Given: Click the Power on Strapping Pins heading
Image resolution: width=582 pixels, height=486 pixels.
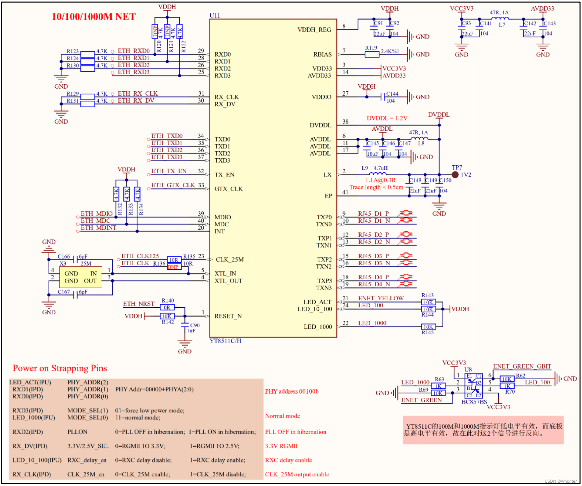Looking at the screenshot, I should [60, 368].
